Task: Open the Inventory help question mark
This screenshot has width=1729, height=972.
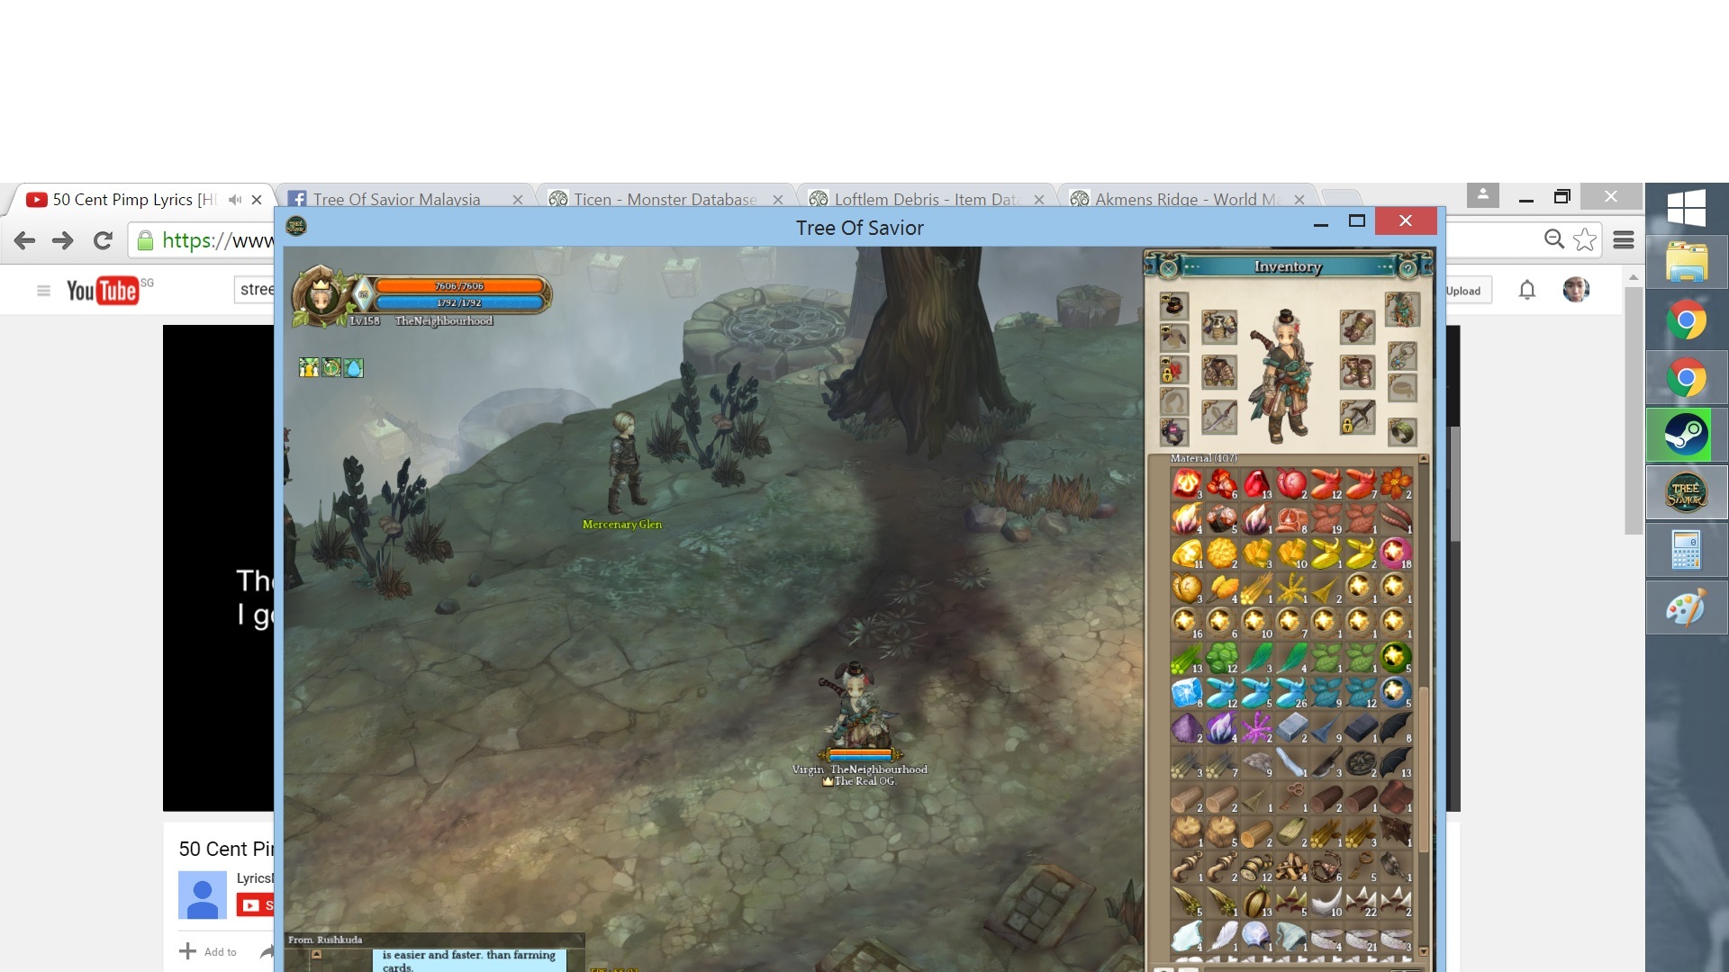Action: [1408, 268]
